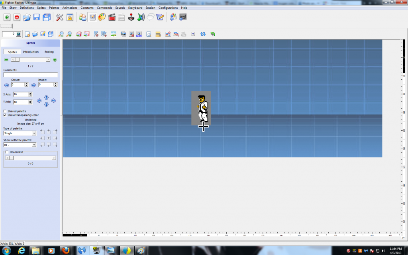Screen dimensions: 408x255
Task: Increase the X Axis stepper value
Action: (30, 93)
